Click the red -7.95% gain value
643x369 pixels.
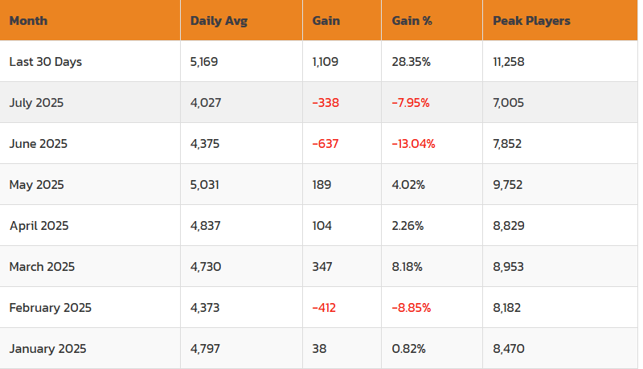click(x=411, y=102)
